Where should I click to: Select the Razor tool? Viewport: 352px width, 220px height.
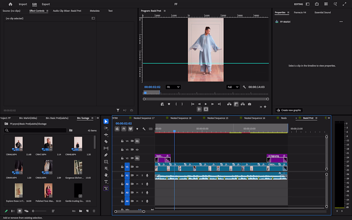click(106, 142)
